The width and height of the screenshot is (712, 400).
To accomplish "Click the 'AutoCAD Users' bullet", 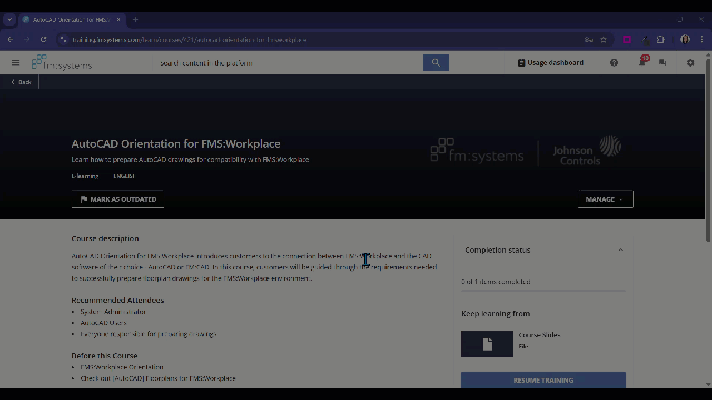I will pos(103,323).
